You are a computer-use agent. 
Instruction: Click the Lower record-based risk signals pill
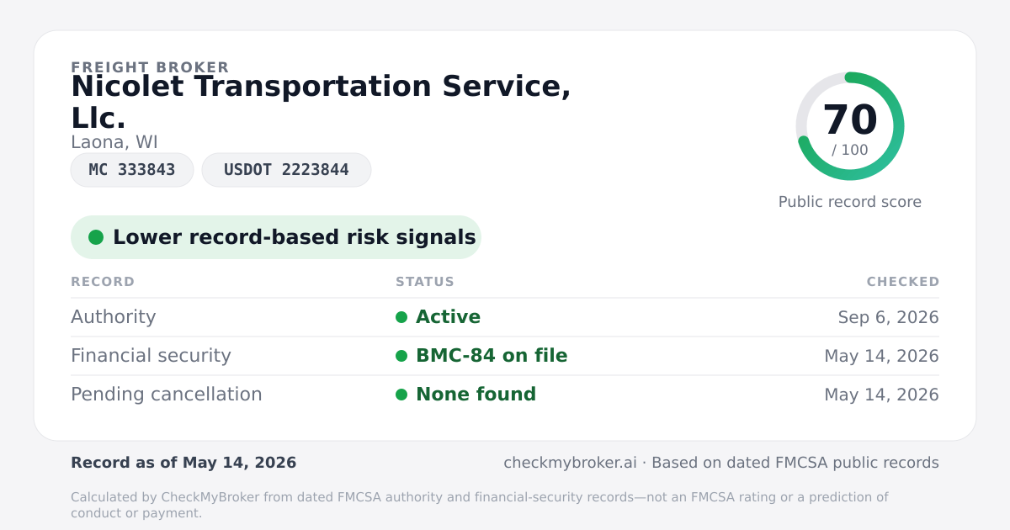point(276,237)
